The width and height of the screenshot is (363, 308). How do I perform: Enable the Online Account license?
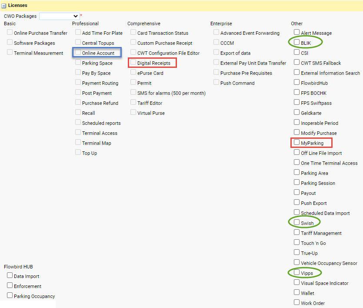(78, 52)
